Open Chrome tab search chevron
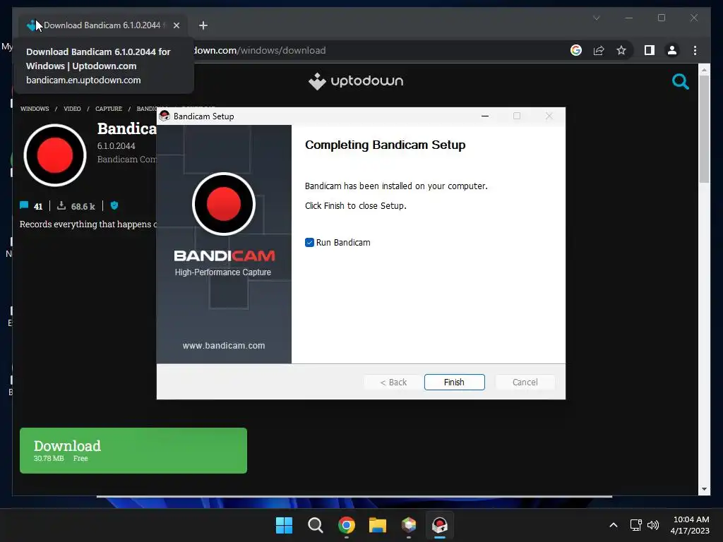Viewport: 723px width, 542px height. (x=596, y=18)
